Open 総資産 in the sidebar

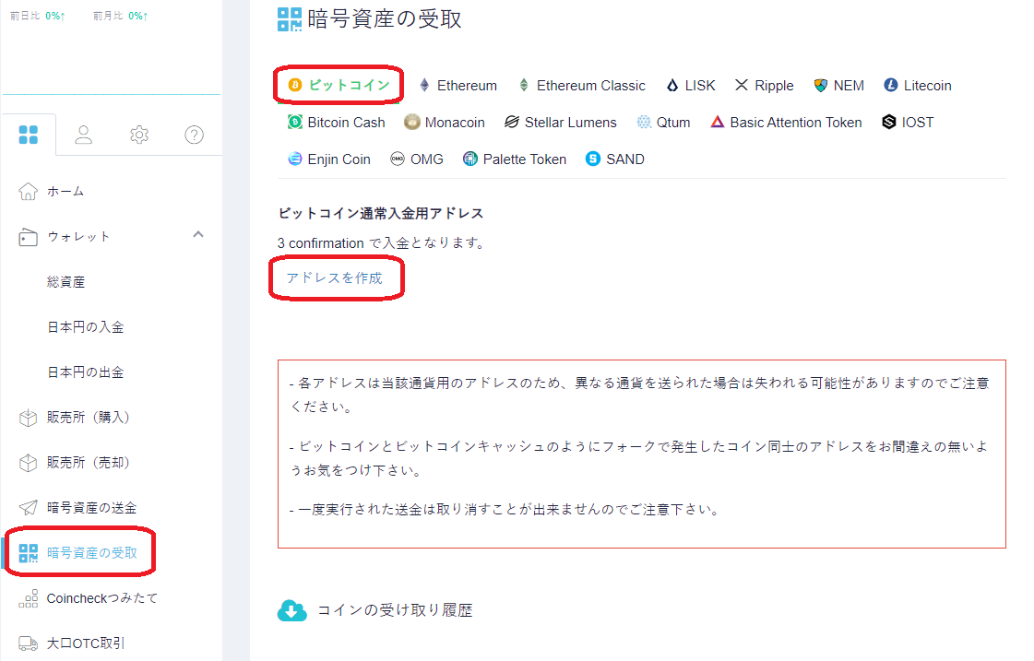click(65, 282)
